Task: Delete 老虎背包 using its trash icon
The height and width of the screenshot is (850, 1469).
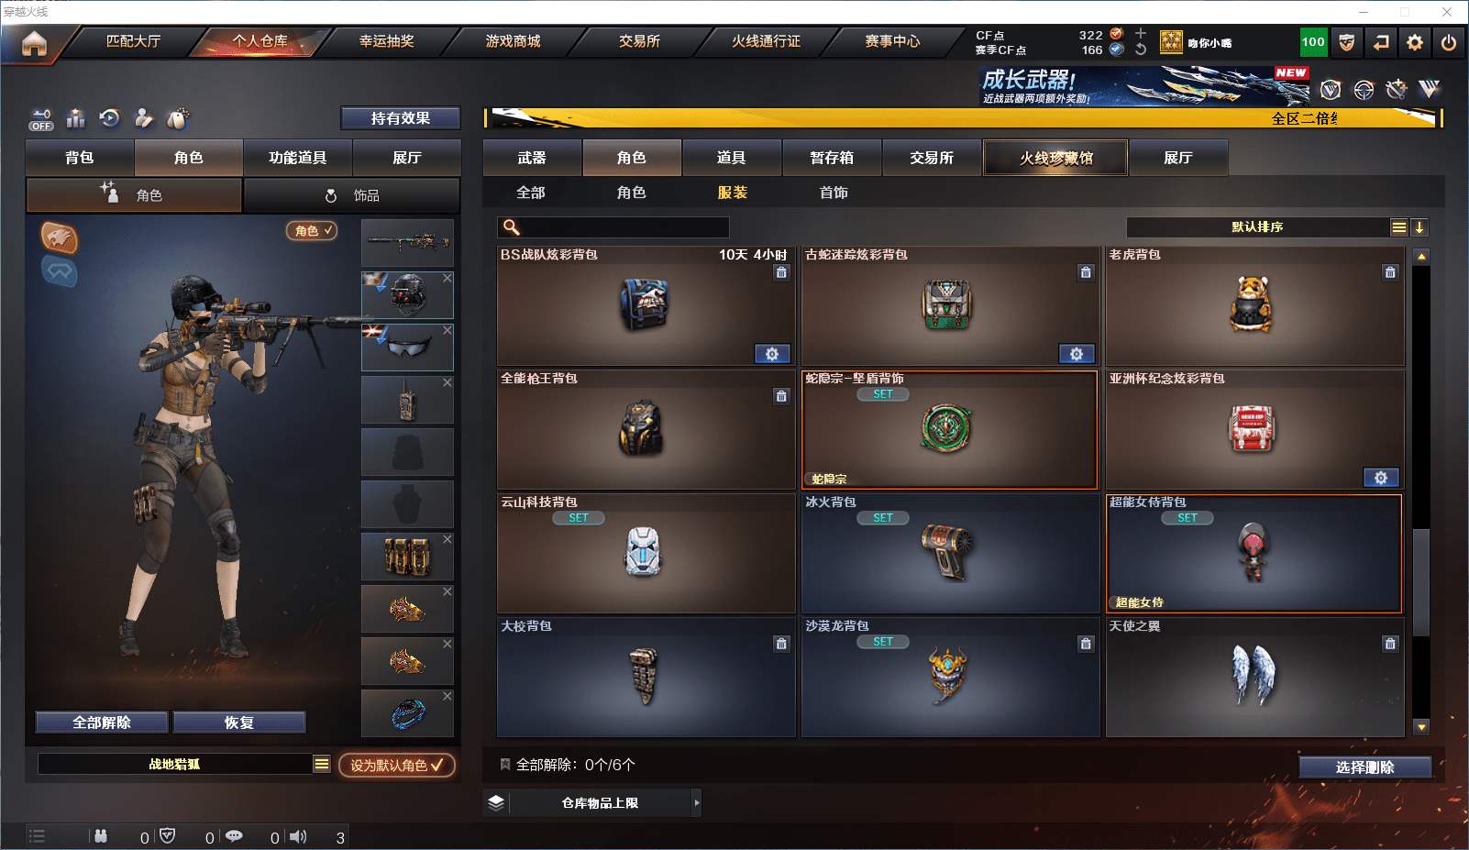Action: (x=1390, y=272)
